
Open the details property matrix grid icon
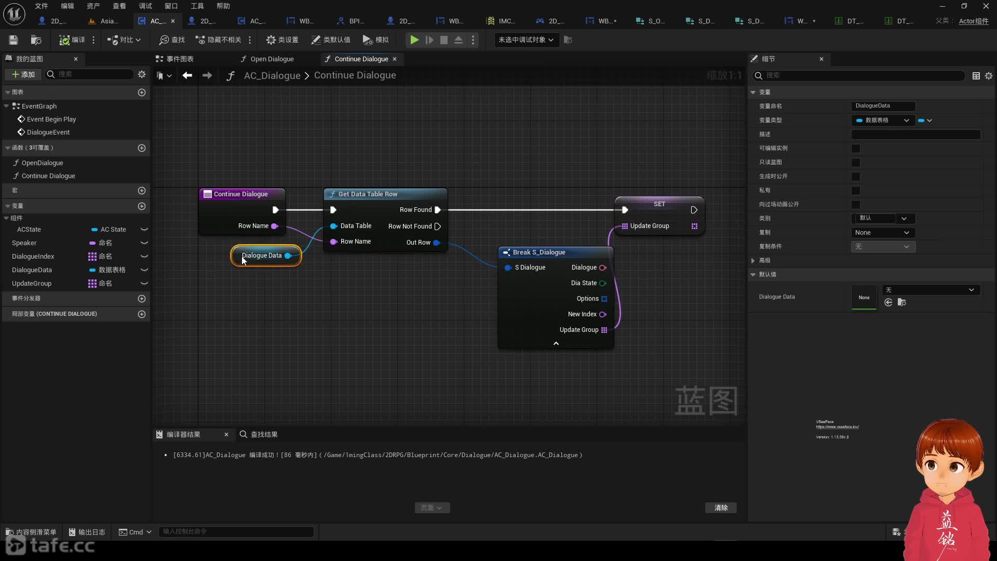pyautogui.click(x=976, y=76)
